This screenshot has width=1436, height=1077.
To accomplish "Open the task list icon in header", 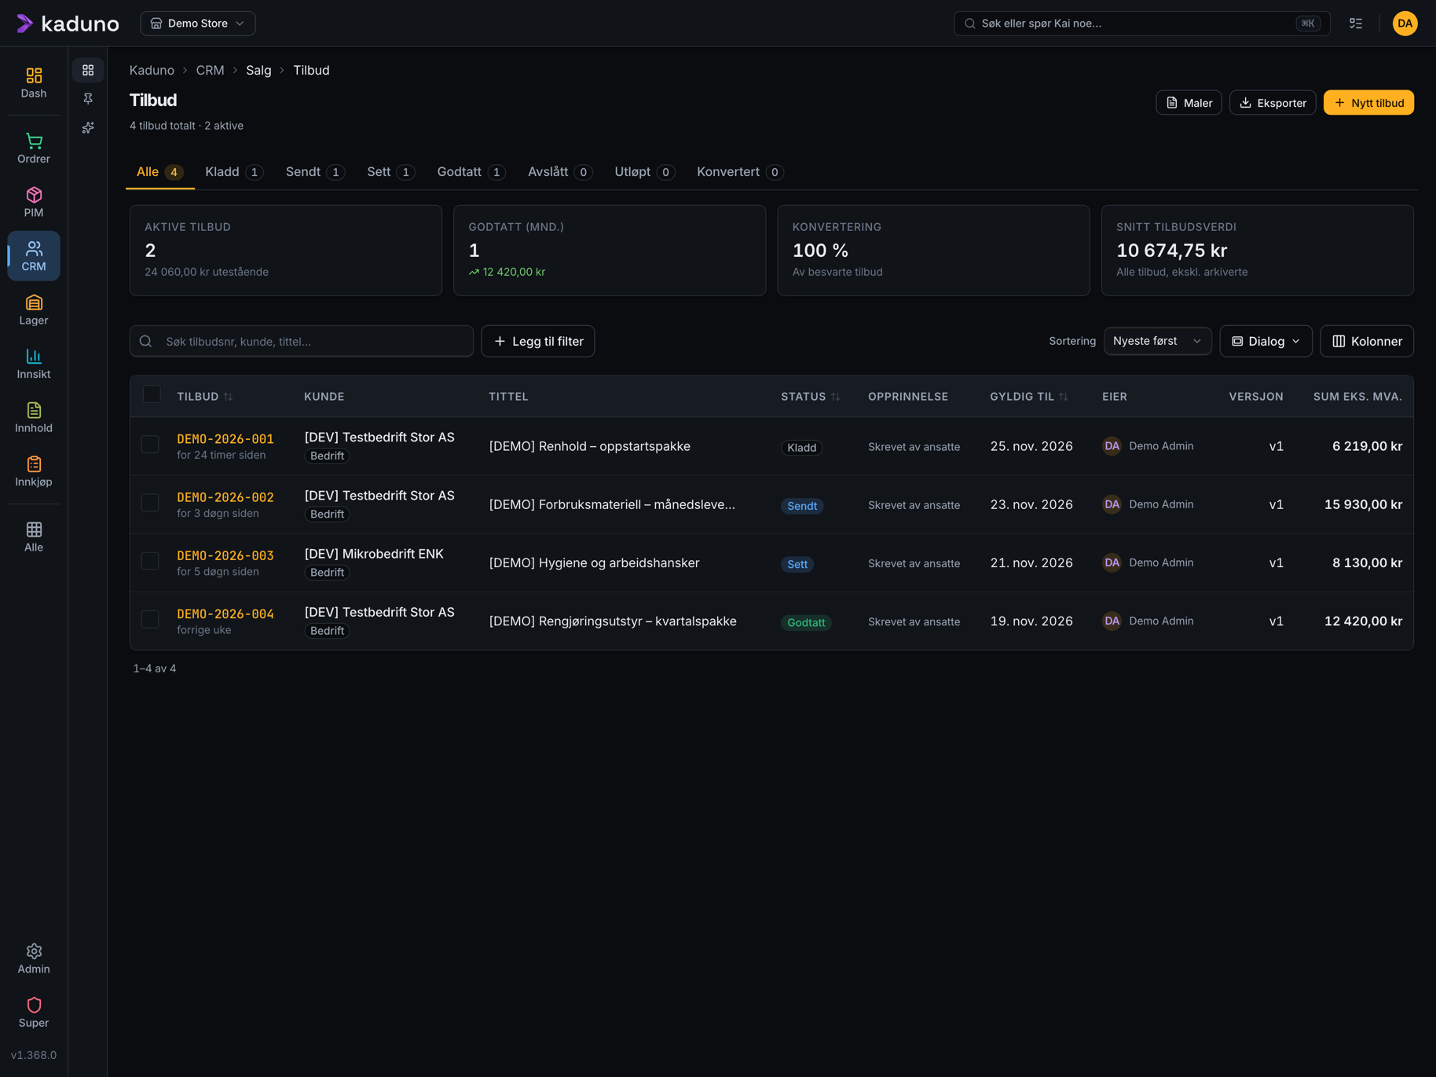I will coord(1356,24).
